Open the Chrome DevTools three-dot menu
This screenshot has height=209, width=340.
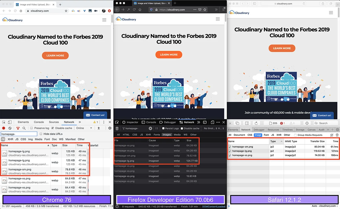[x=104, y=122]
